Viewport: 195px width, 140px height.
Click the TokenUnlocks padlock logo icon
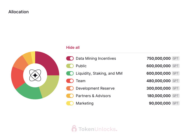coord(74,129)
